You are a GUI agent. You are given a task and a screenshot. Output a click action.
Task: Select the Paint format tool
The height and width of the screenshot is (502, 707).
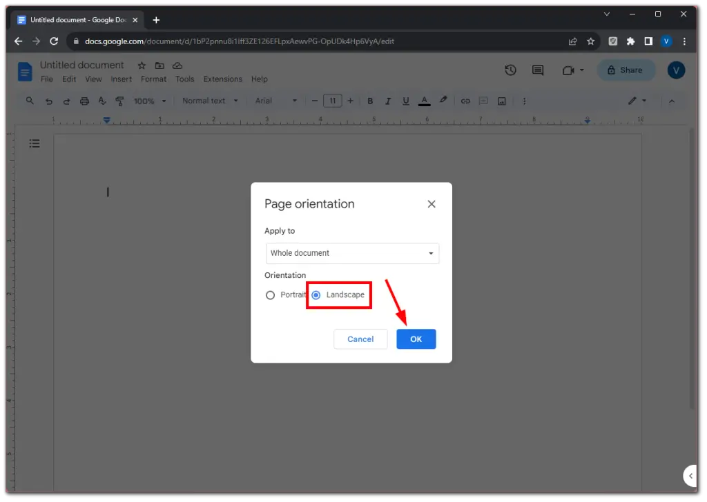(119, 101)
